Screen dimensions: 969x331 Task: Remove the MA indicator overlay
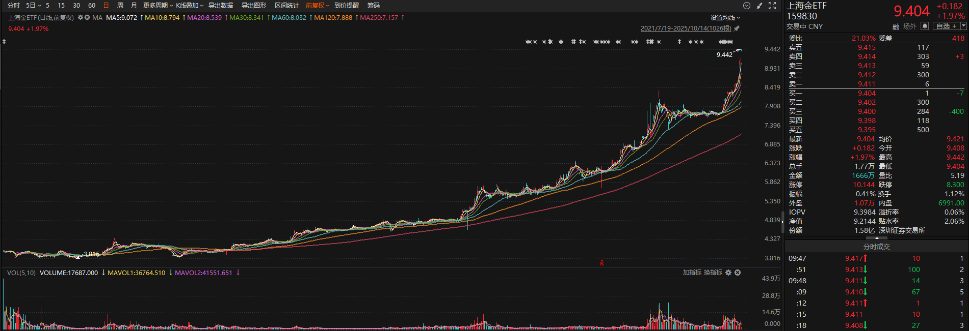(x=87, y=18)
